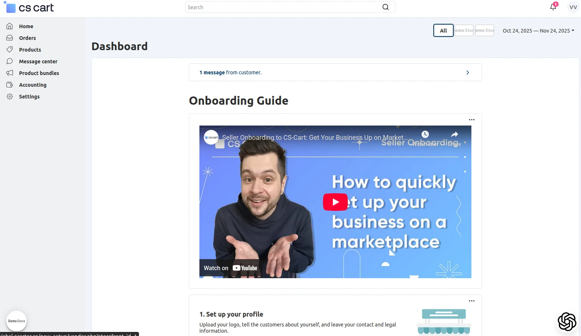Click the Orders inbox icon in sidebar
Screen dimensions: 581x336
click(10, 38)
